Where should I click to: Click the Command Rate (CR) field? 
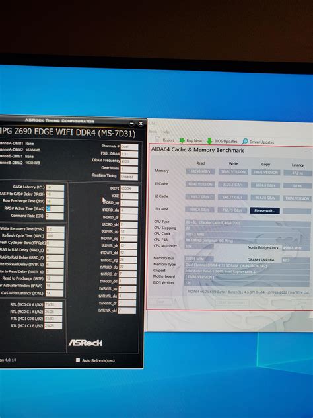55,216
